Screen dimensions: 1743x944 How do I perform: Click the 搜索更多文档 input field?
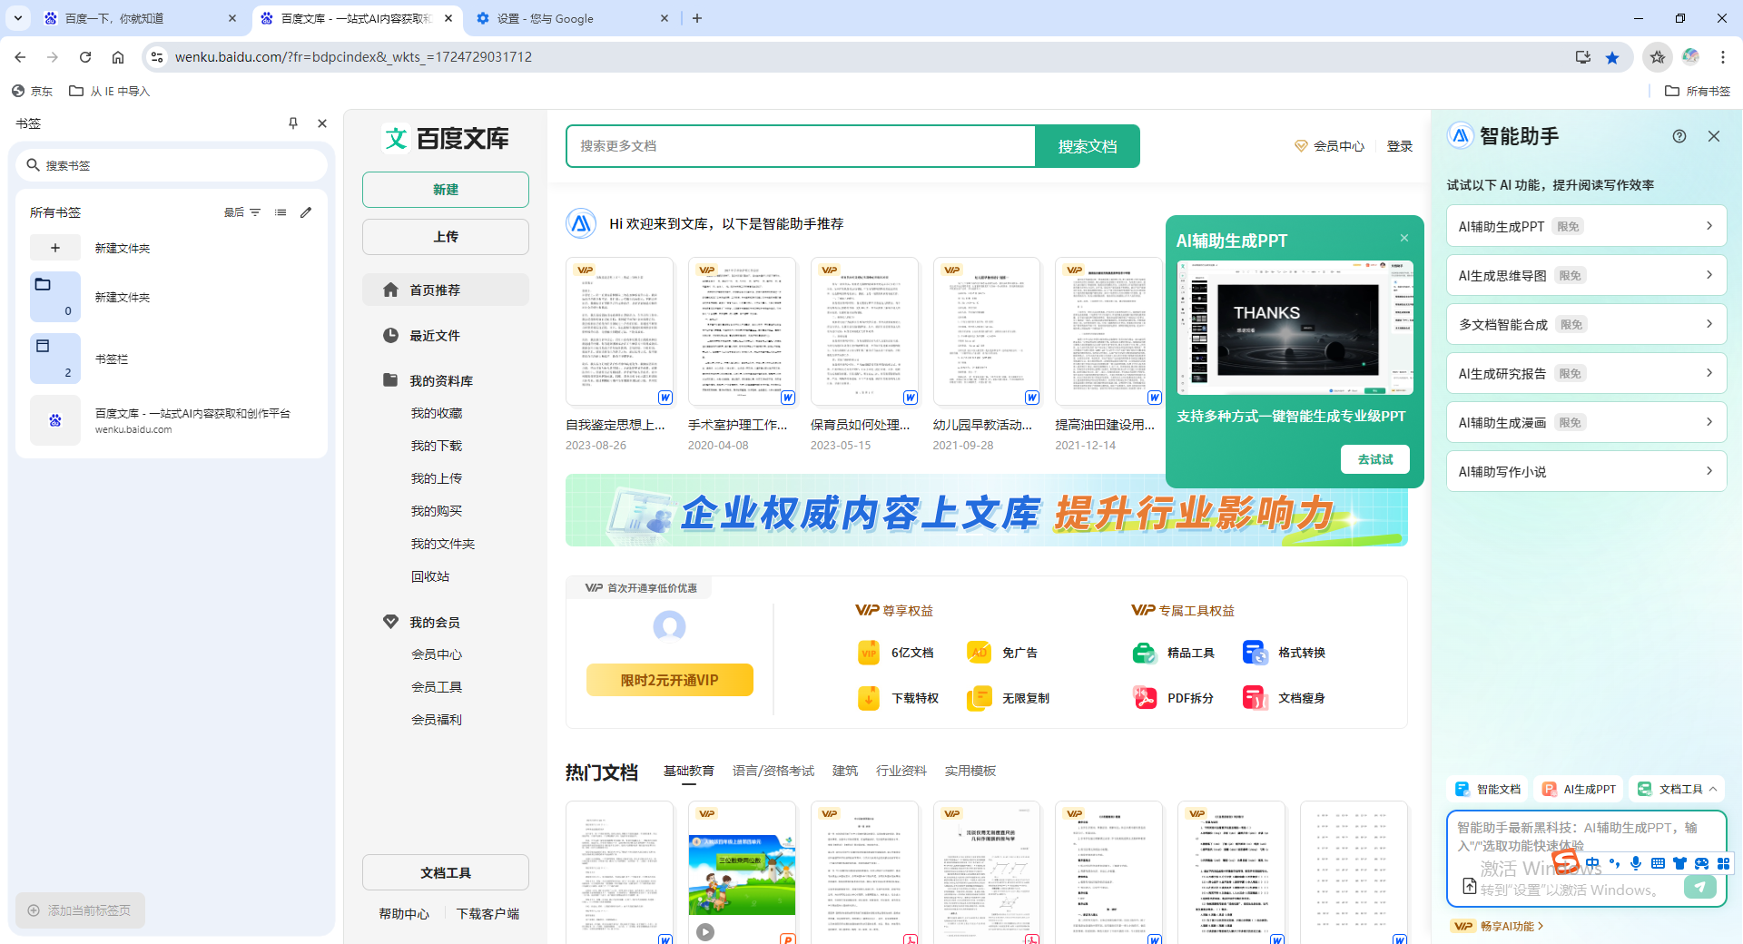[x=801, y=146]
